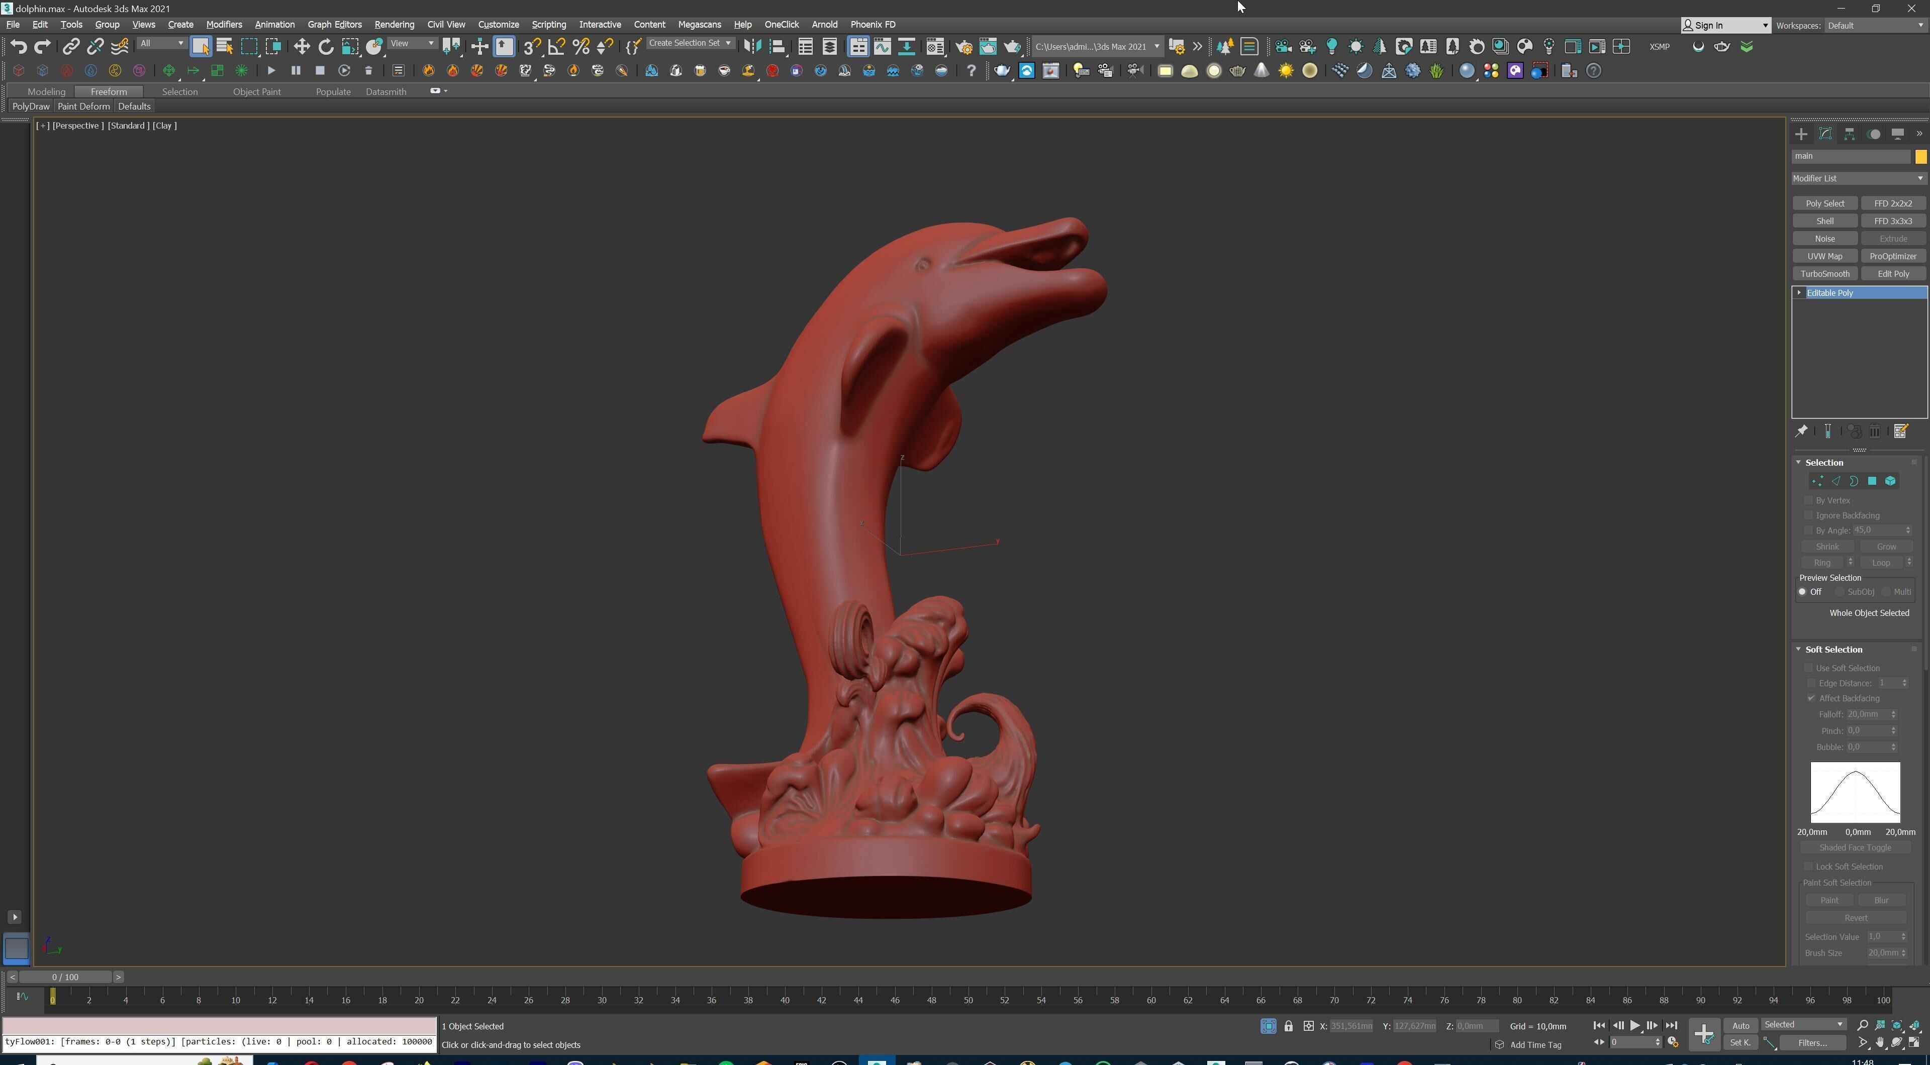Open the Rendering menu

coord(394,25)
